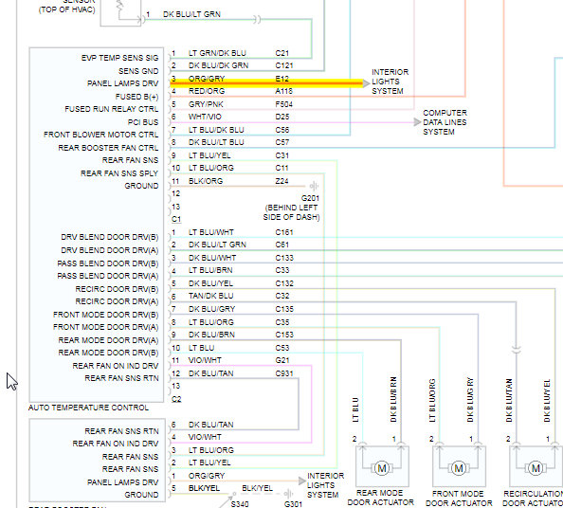
Task: Click the inline connector symbol on the top DK BLU/LT GRN wire
Action: 257,19
